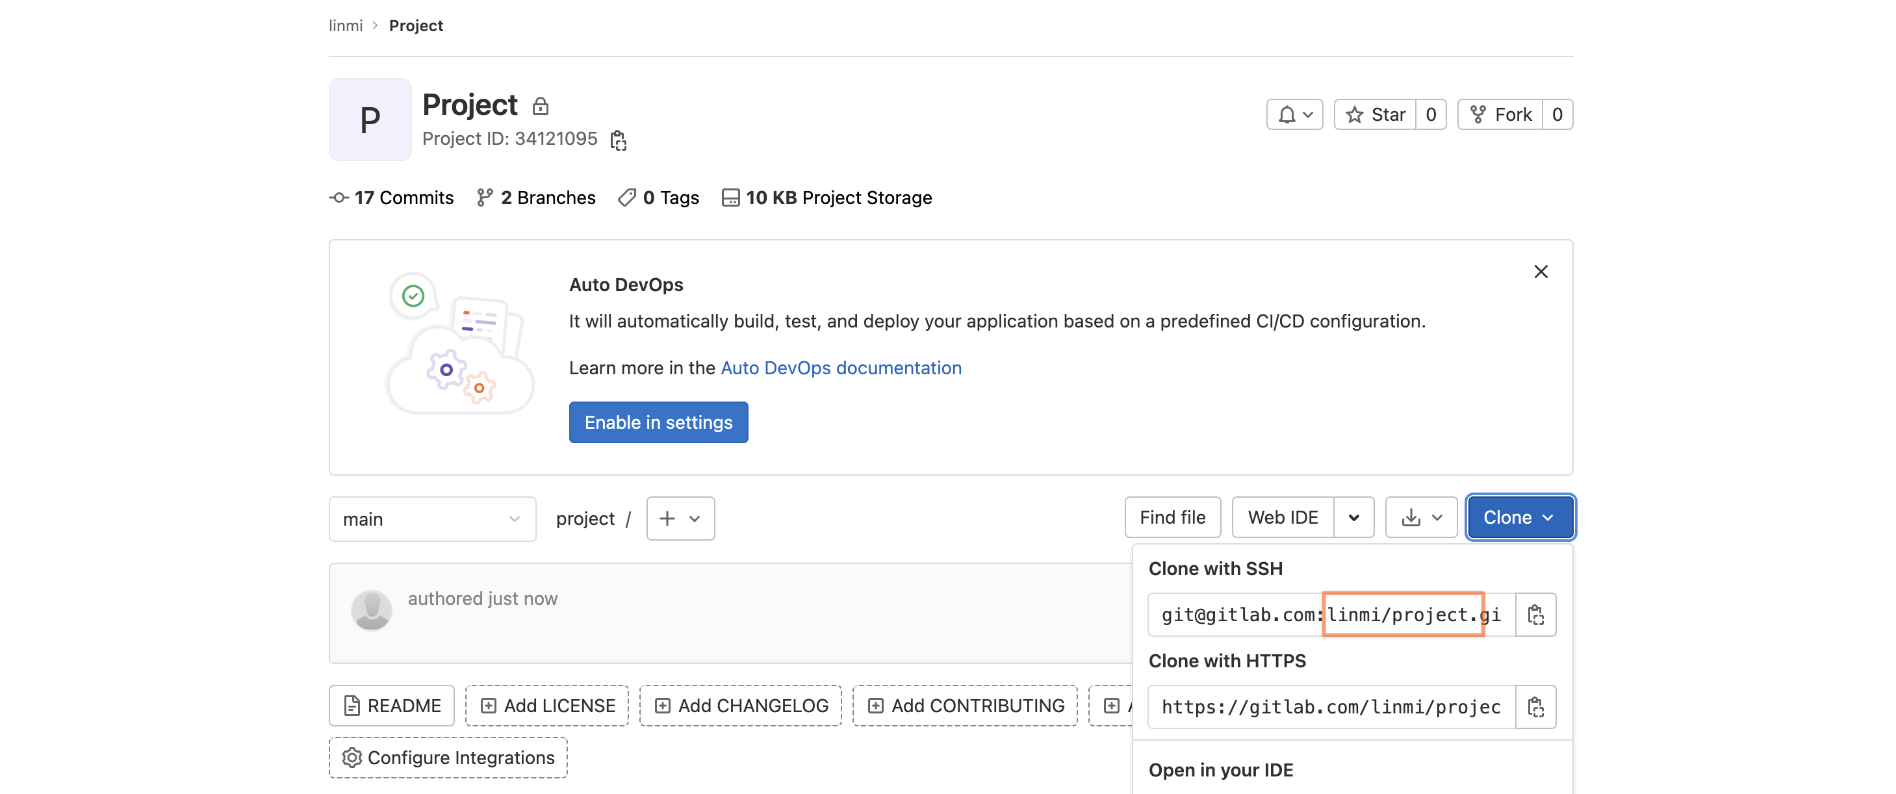The width and height of the screenshot is (1896, 794).
Task: Expand the Web IDE options arrow
Action: click(1353, 517)
